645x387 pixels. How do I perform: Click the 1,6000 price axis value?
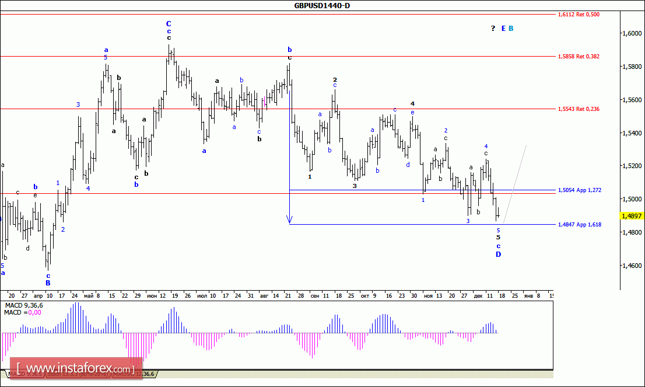pos(632,33)
